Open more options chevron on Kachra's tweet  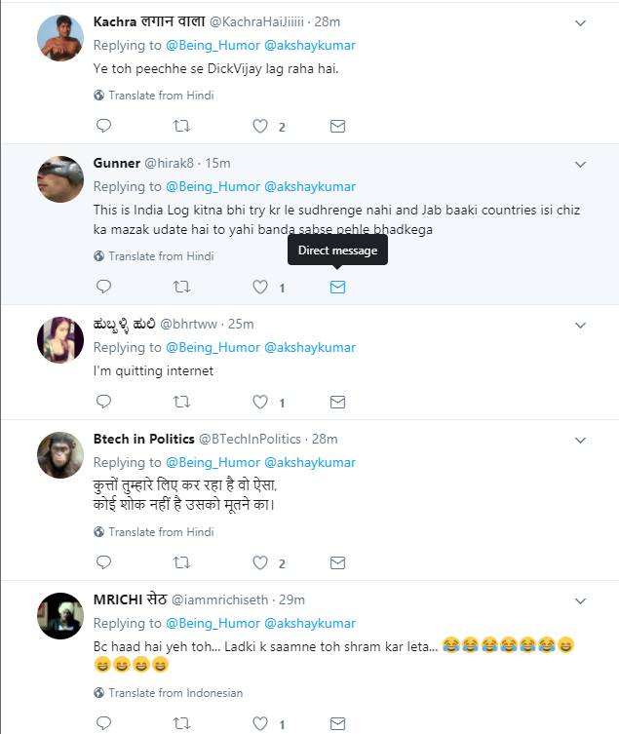[580, 22]
